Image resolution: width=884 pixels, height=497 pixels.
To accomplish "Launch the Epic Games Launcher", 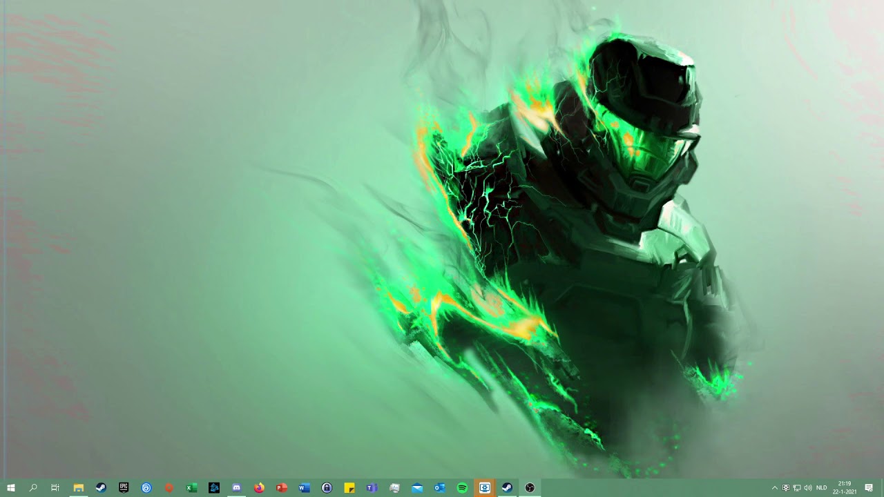I will (x=124, y=488).
